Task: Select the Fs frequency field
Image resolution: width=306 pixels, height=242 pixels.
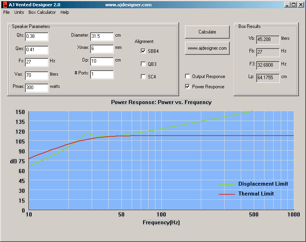Action: click(37, 62)
